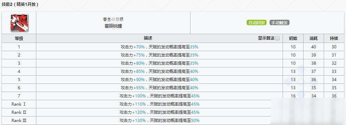Click description with 攻击力+100%
346x125 pixels.
(x=160, y=96)
